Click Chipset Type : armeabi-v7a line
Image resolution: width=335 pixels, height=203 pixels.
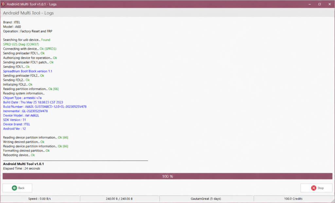coord(22,98)
